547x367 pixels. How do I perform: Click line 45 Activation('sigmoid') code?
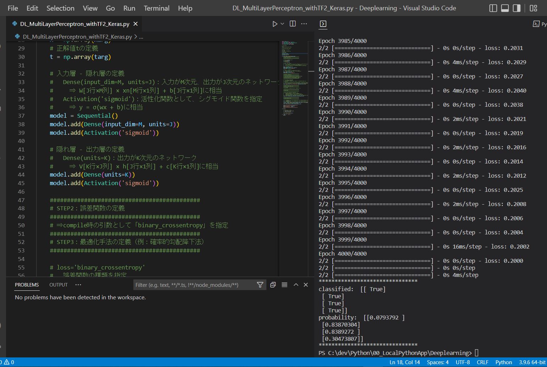click(x=121, y=183)
